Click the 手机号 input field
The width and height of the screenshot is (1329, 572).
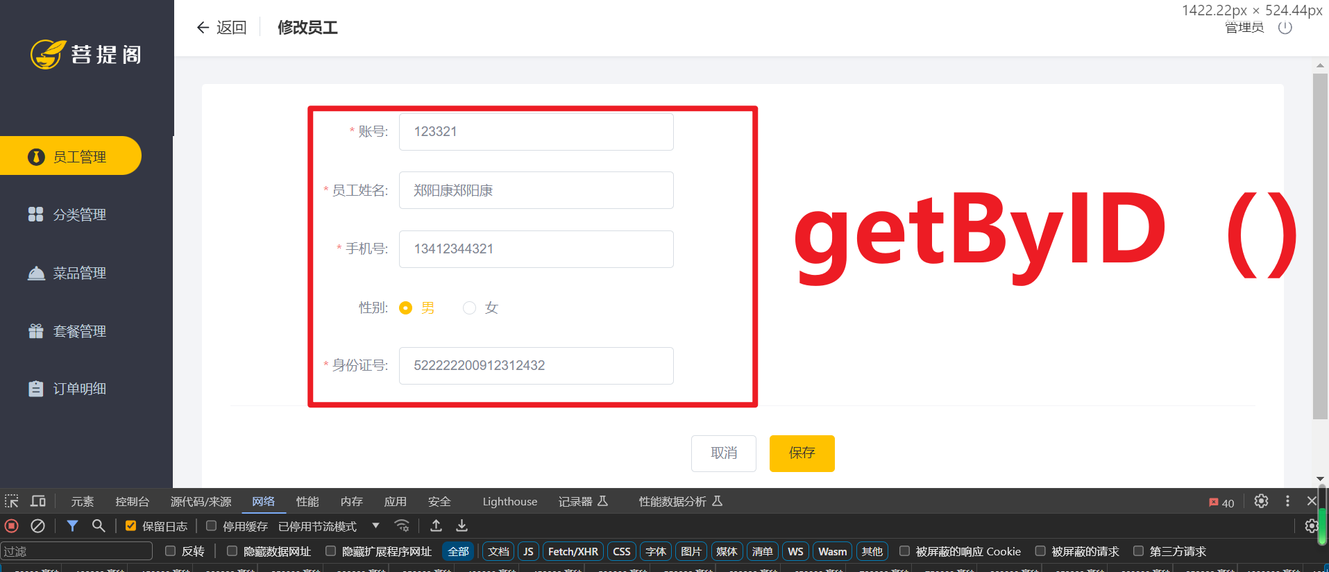click(536, 249)
